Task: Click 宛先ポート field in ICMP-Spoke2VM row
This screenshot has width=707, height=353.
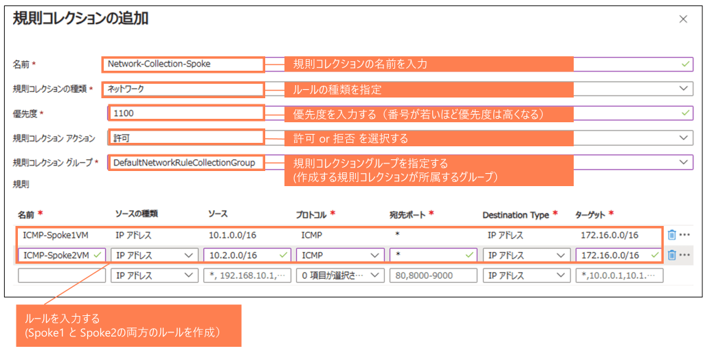Action: tap(434, 255)
